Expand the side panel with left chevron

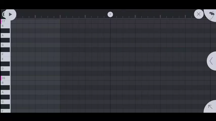coord(211,61)
